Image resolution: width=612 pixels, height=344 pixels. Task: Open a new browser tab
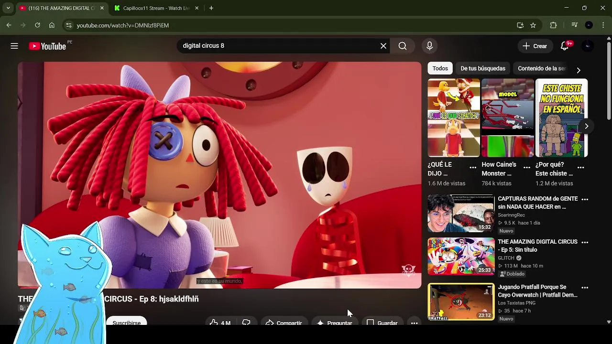pyautogui.click(x=211, y=8)
